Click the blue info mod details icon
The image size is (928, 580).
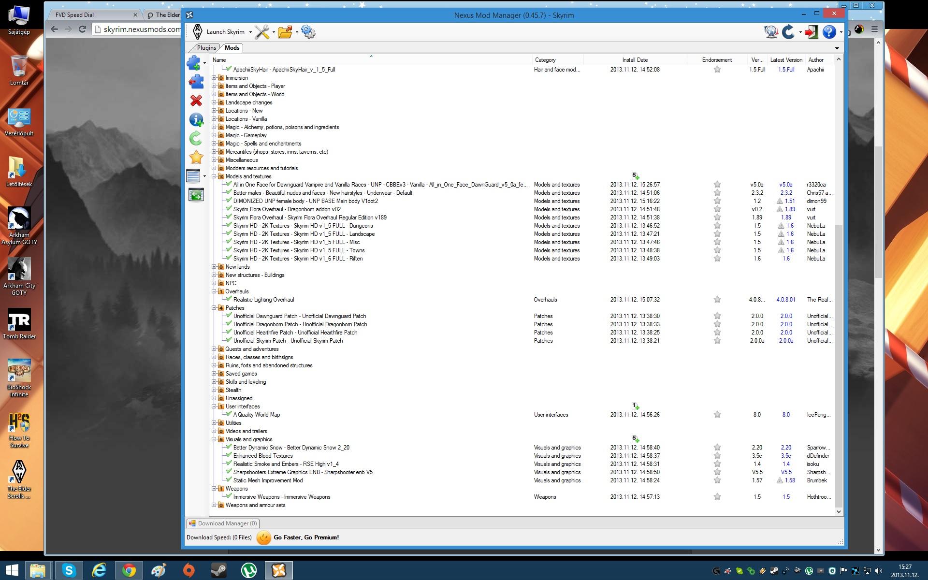196,119
